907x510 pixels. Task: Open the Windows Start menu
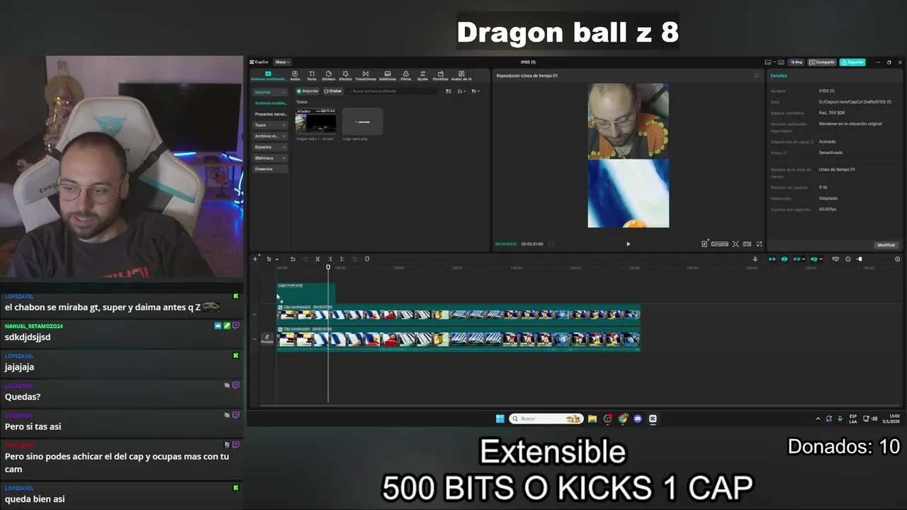pyautogui.click(x=500, y=419)
